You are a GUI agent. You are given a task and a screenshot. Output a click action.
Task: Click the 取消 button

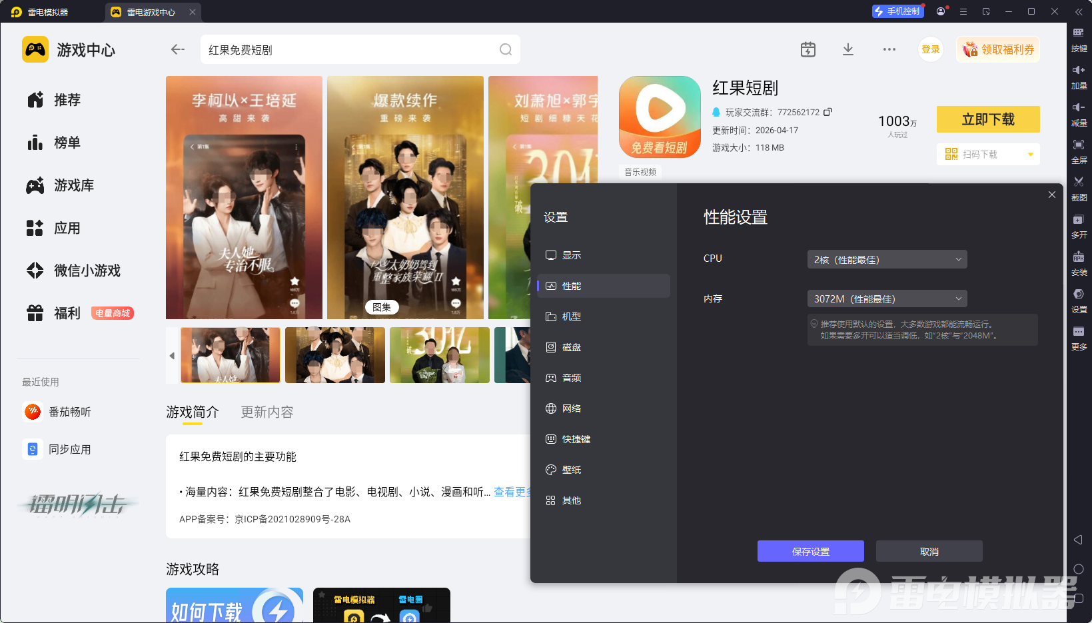pos(929,551)
